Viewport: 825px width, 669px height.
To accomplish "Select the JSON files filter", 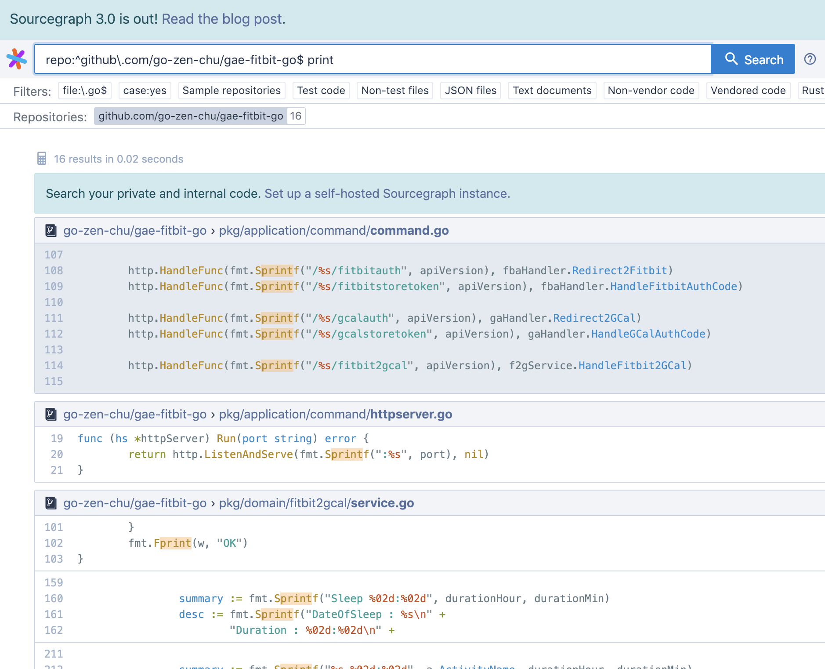I will tap(470, 91).
